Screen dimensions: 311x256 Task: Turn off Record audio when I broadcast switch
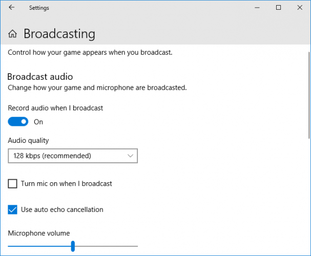coord(18,122)
